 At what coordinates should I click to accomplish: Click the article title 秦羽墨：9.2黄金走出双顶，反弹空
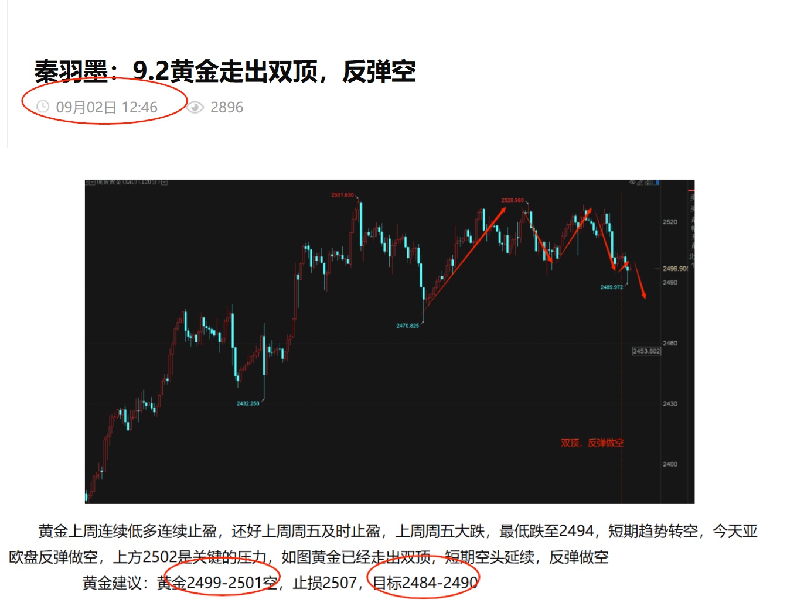point(225,71)
